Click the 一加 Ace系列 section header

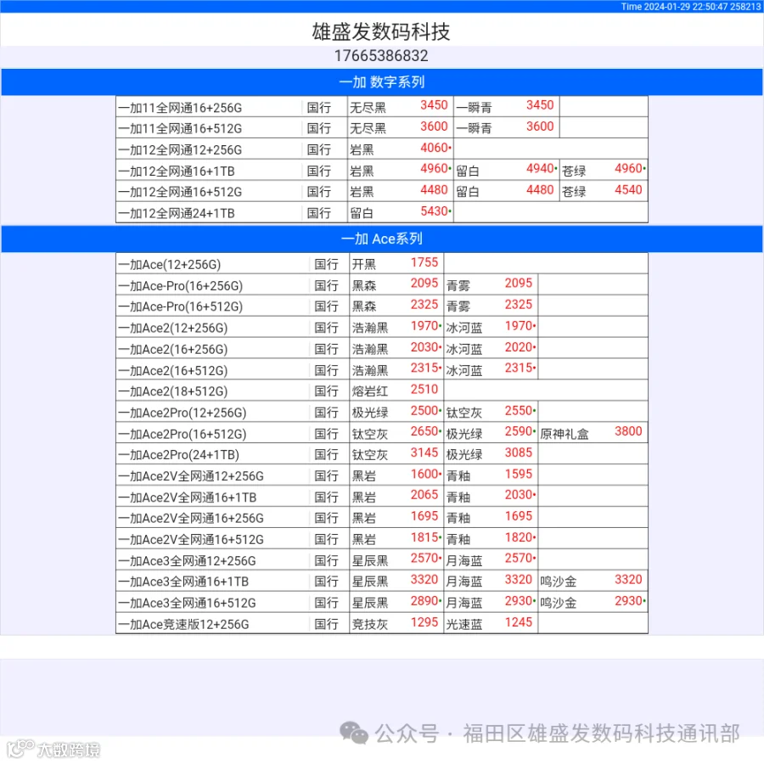pos(382,239)
